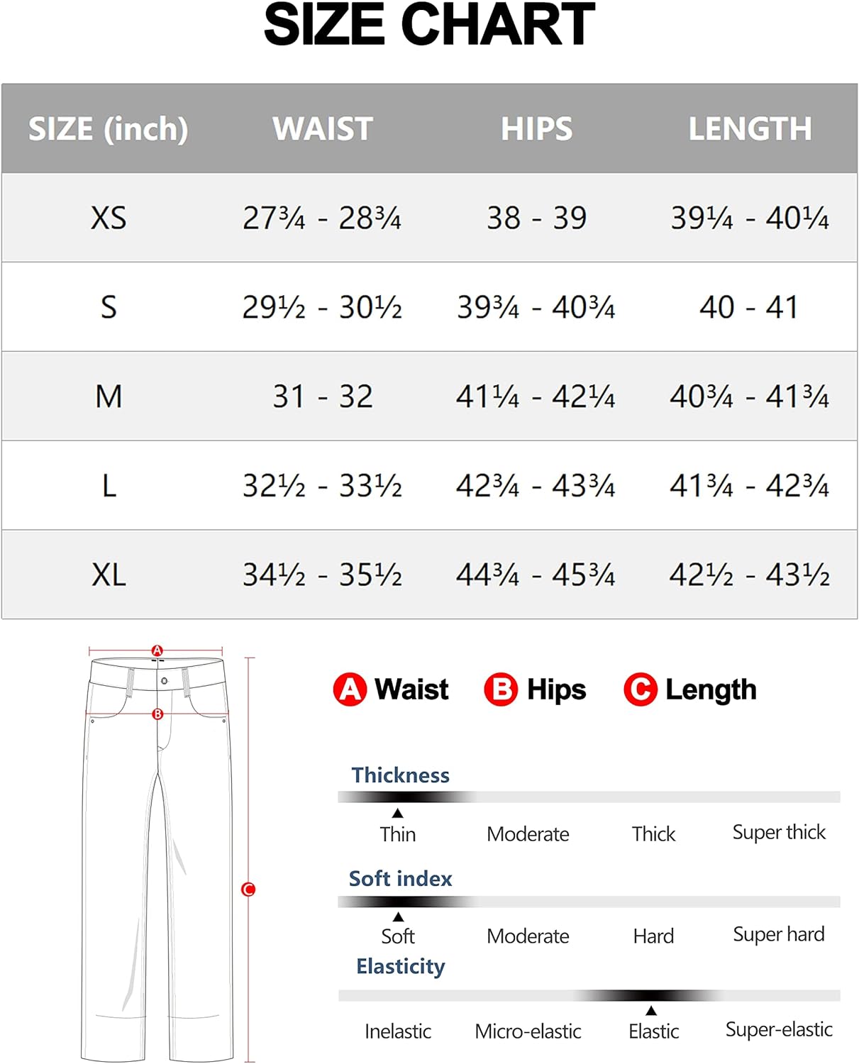Click the Micro-elastic elasticity label
859x1064 pixels.
[528, 1031]
